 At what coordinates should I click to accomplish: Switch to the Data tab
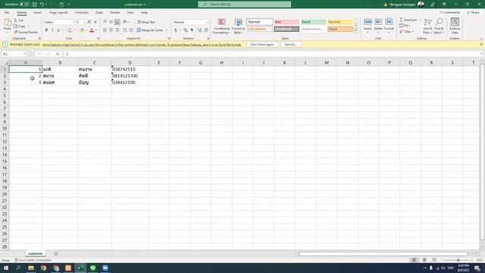(99, 13)
